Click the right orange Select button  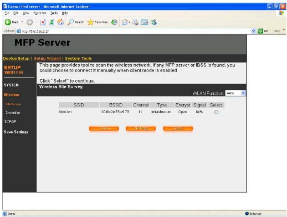[x=178, y=128]
